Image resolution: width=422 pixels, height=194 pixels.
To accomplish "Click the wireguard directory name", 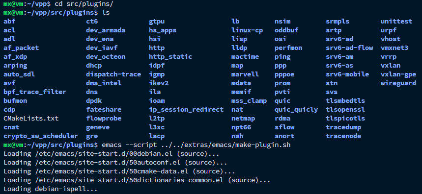I will pyautogui.click(x=398, y=83).
